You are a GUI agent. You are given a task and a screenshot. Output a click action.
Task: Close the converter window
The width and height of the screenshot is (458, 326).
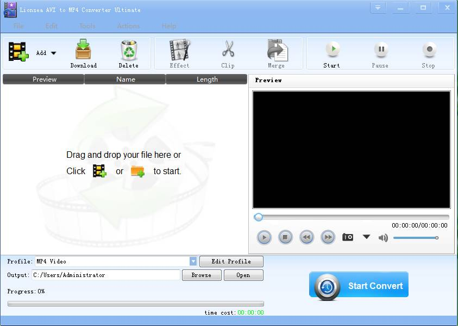[x=447, y=8]
